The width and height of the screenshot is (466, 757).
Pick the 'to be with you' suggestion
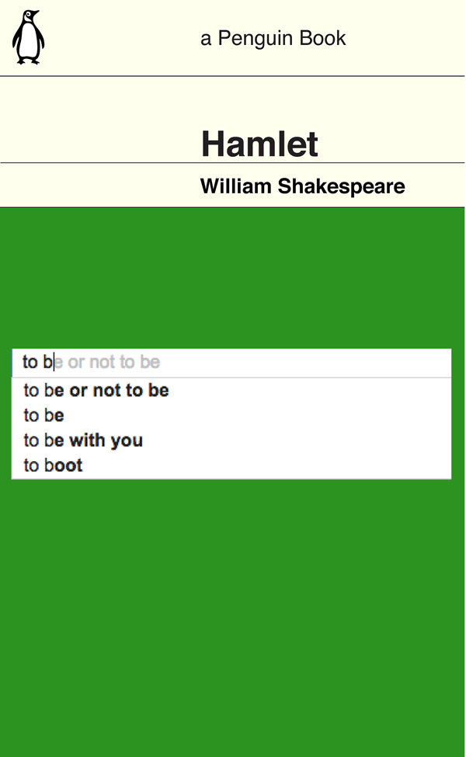pos(231,440)
